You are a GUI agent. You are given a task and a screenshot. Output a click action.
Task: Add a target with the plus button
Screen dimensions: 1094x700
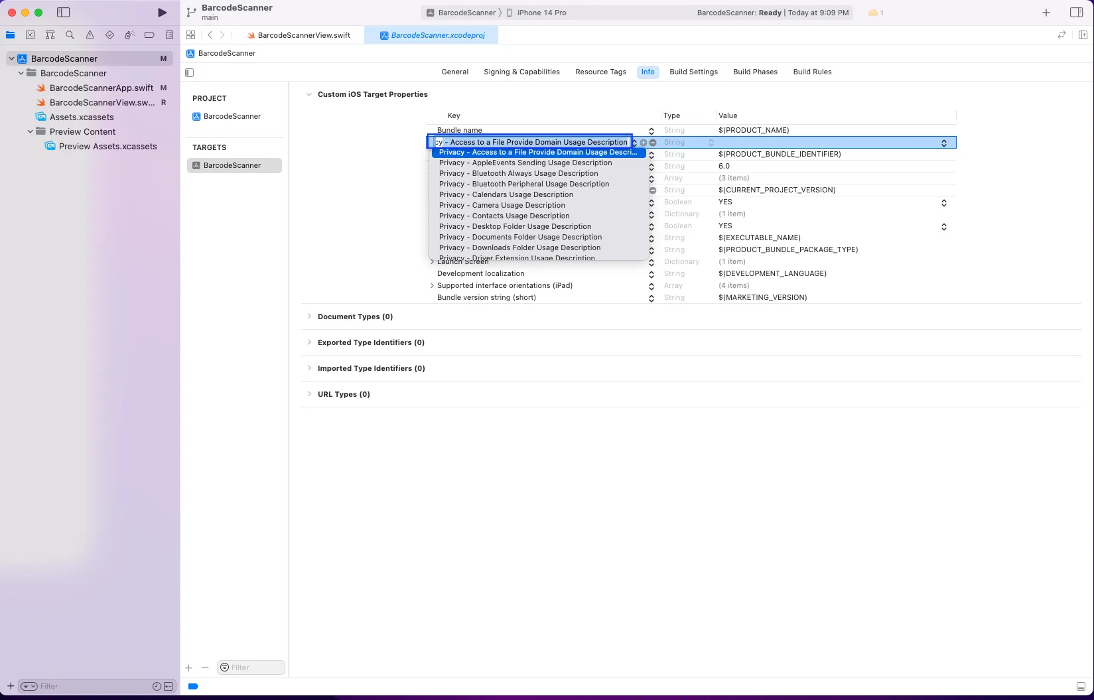tap(189, 668)
